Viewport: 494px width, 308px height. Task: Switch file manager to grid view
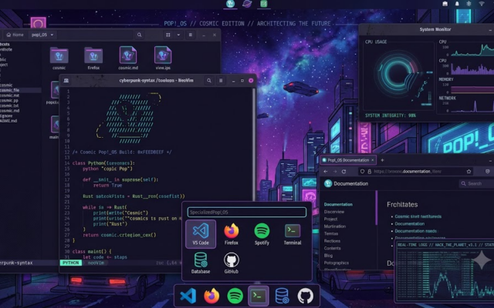[x=168, y=35]
